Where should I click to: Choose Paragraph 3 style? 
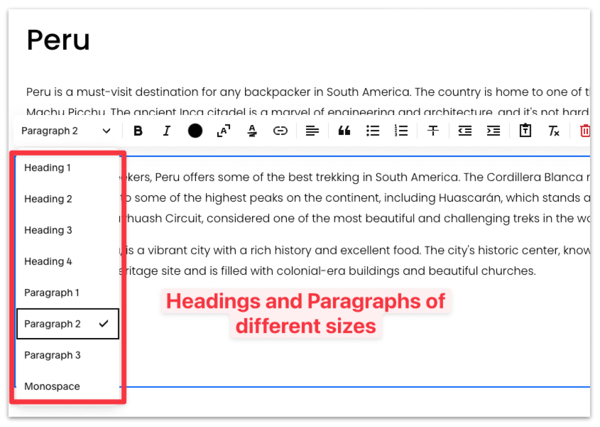pyautogui.click(x=52, y=355)
